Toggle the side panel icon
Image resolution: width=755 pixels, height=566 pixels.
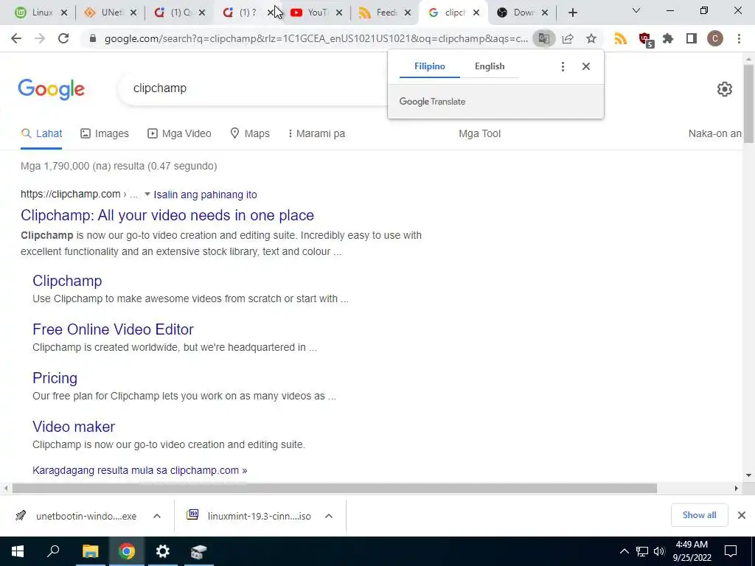point(692,38)
